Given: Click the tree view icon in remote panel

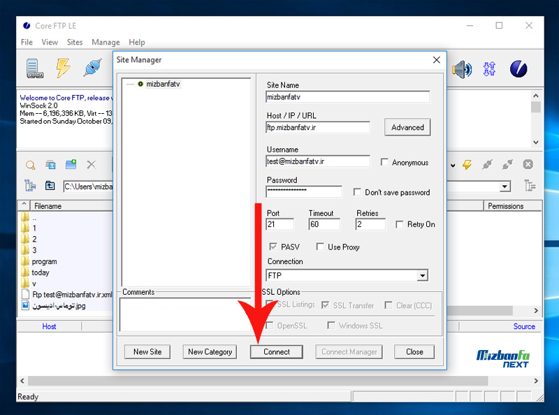Looking at the screenshot, I should 530,186.
